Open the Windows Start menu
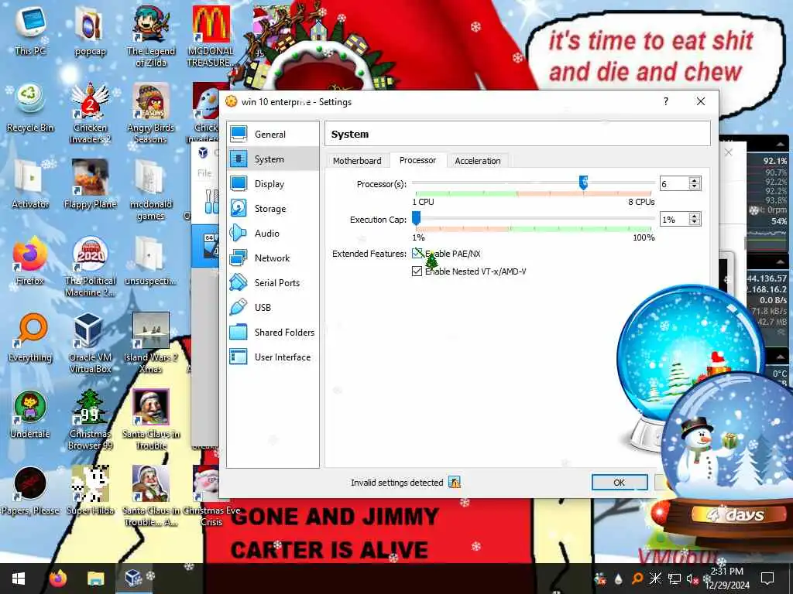 tap(19, 579)
